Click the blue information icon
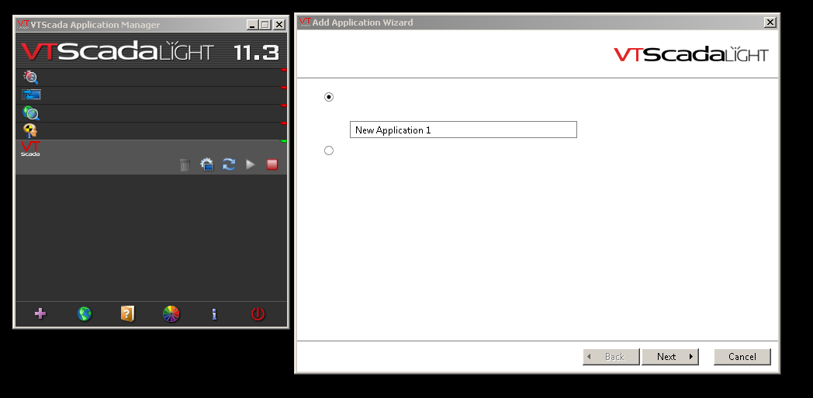Image resolution: width=813 pixels, height=398 pixels. click(x=214, y=313)
